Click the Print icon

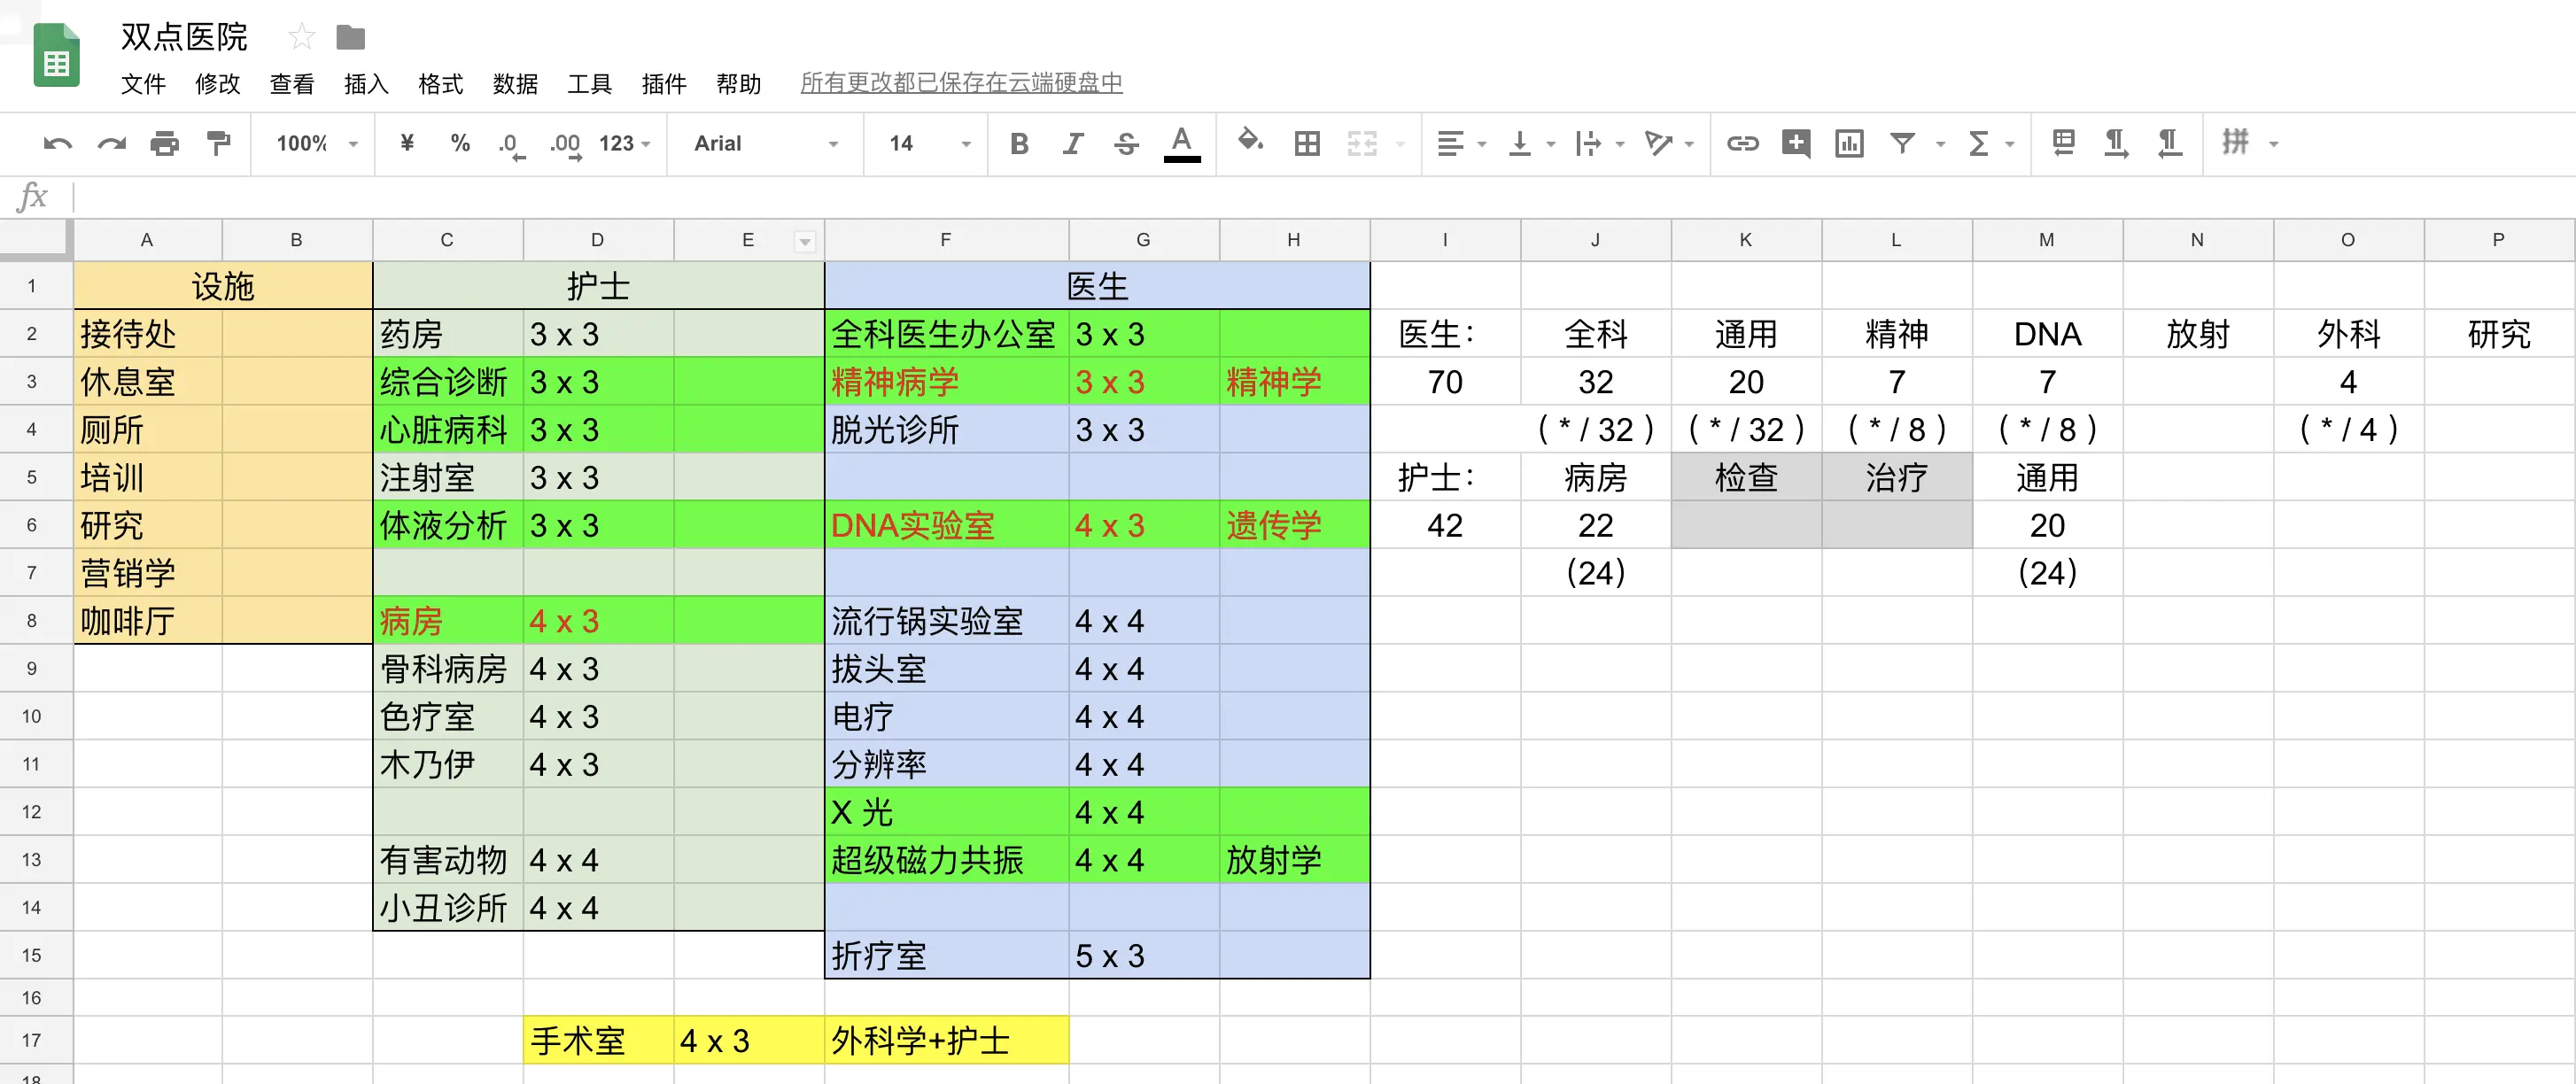[164, 144]
